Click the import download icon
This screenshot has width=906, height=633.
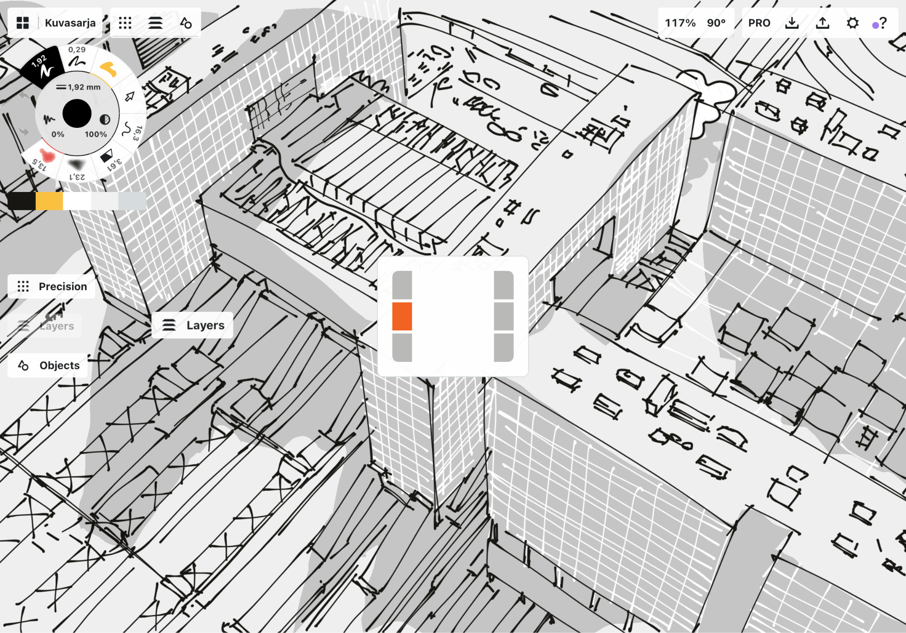pos(792,23)
